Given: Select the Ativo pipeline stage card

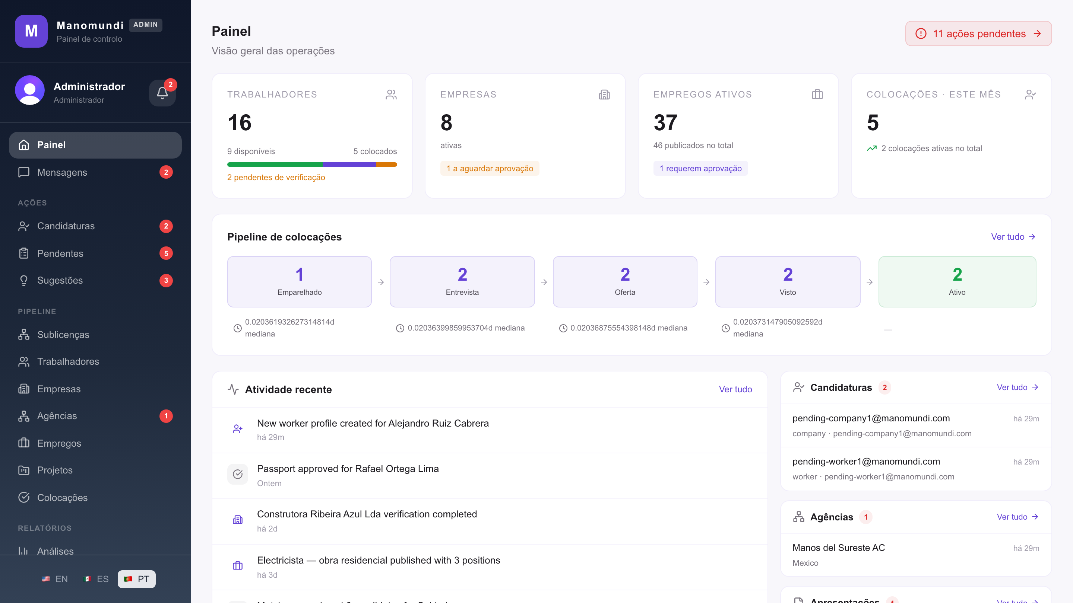Looking at the screenshot, I should (x=957, y=282).
